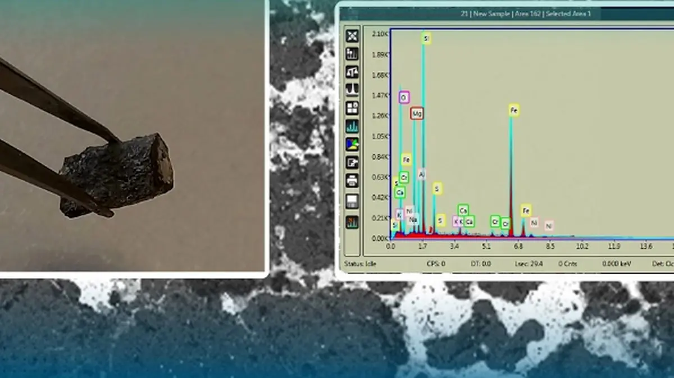Select the red Mg element label

pos(416,114)
